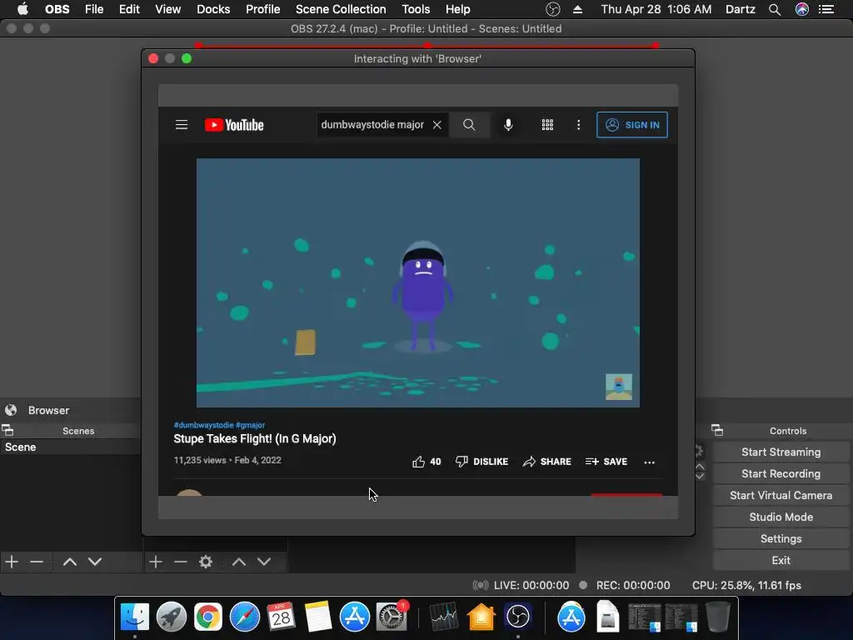Open the Tools menu
The image size is (853, 640).
click(416, 10)
